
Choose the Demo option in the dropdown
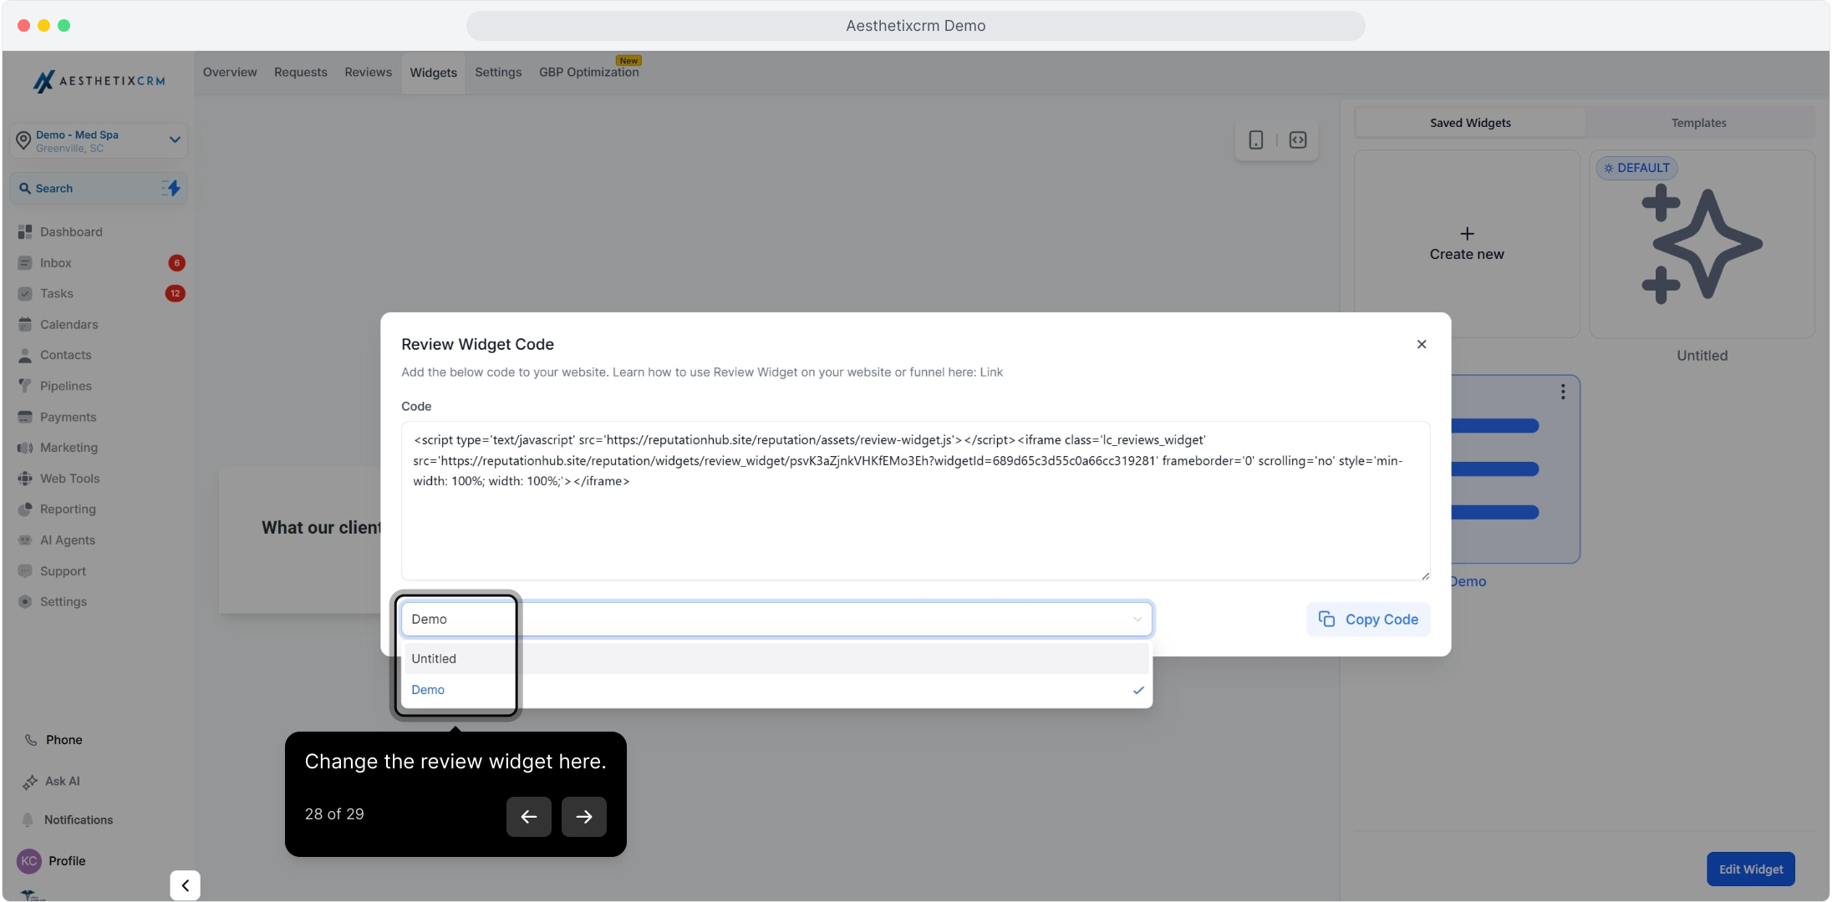click(776, 690)
